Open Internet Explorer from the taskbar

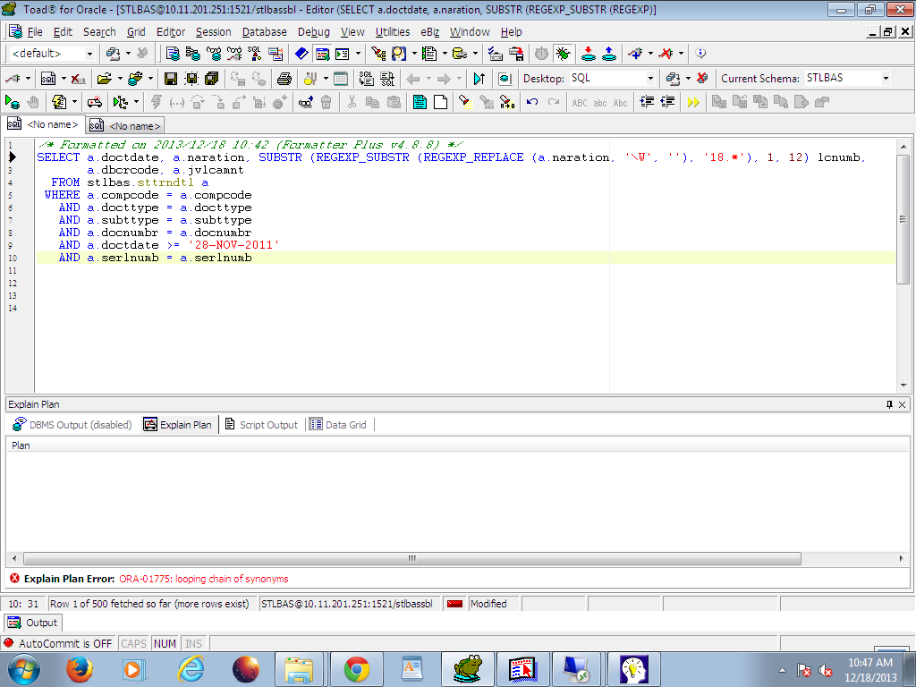[191, 669]
